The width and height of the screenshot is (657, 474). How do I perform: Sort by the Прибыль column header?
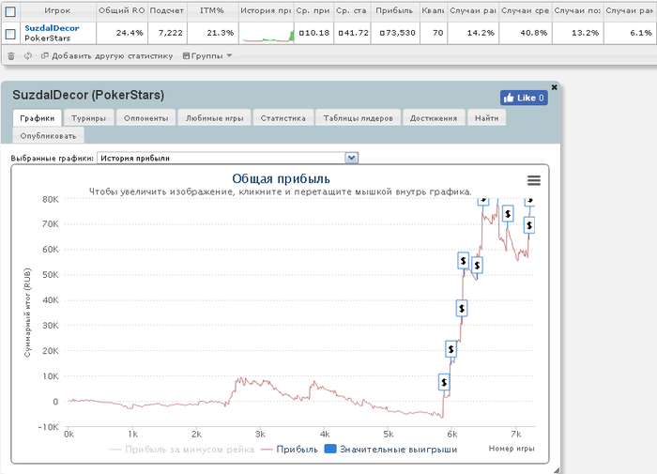[394, 11]
